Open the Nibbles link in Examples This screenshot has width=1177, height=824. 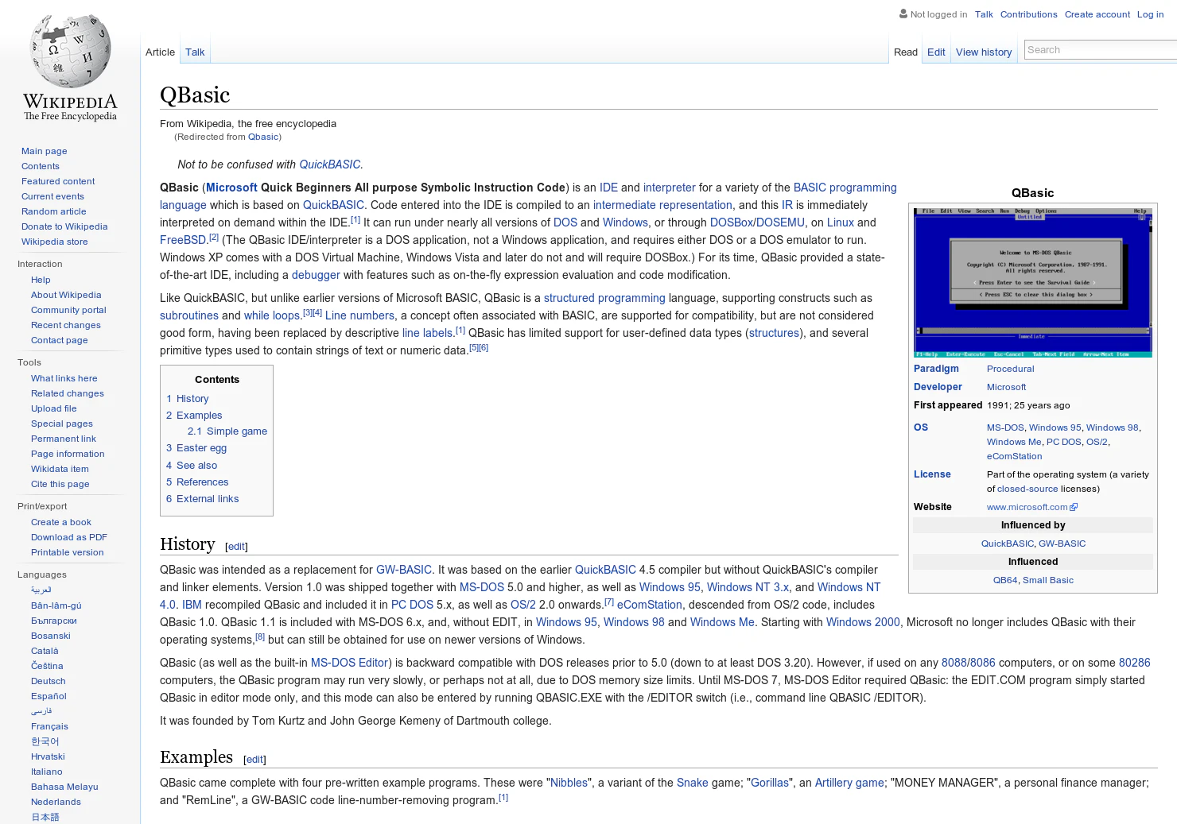[569, 783]
